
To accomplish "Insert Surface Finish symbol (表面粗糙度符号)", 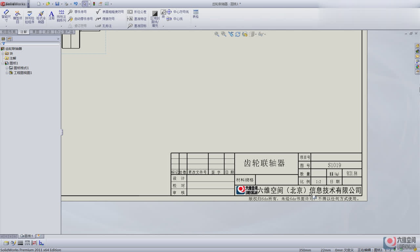I will click(110, 12).
